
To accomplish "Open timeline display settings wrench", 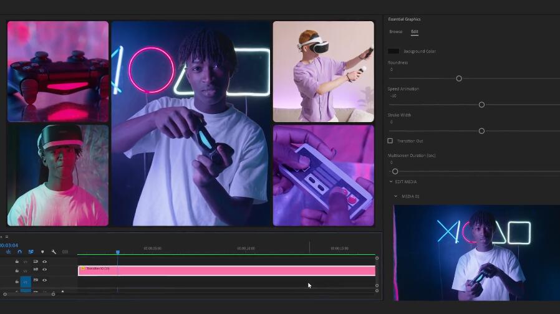I will [54, 252].
